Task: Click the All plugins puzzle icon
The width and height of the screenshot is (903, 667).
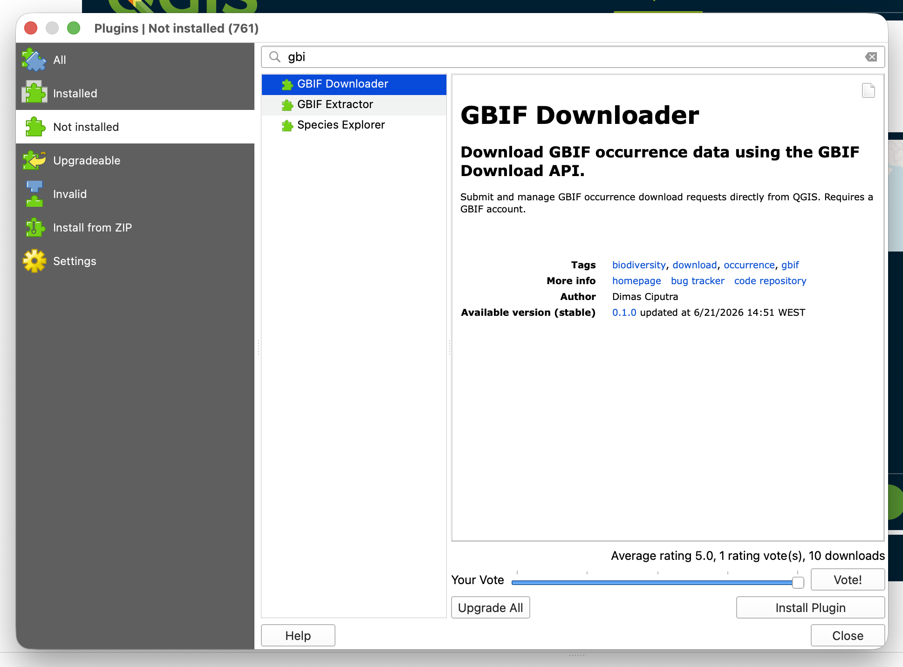Action: tap(34, 60)
